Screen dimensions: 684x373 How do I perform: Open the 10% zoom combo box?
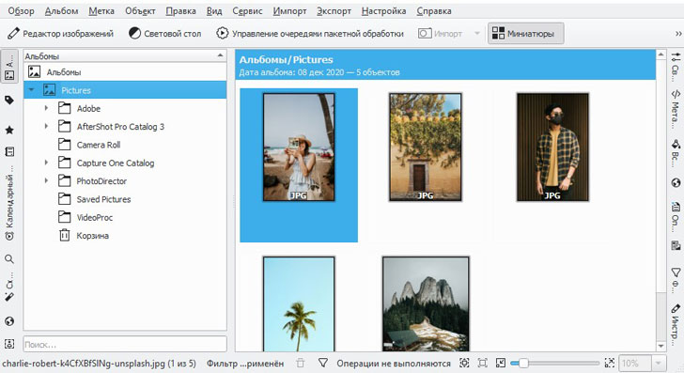pyautogui.click(x=643, y=363)
